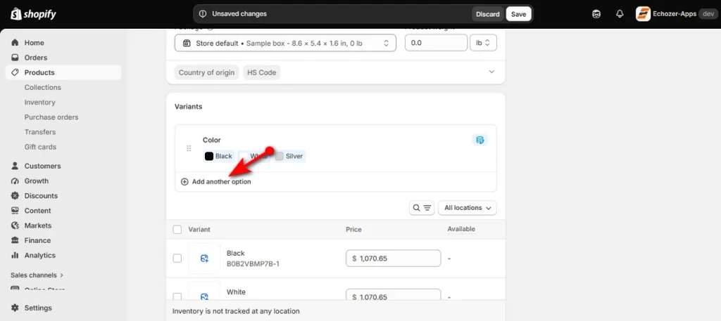The image size is (721, 321).
Task: Click the Finance bank icon
Action: pos(15,240)
